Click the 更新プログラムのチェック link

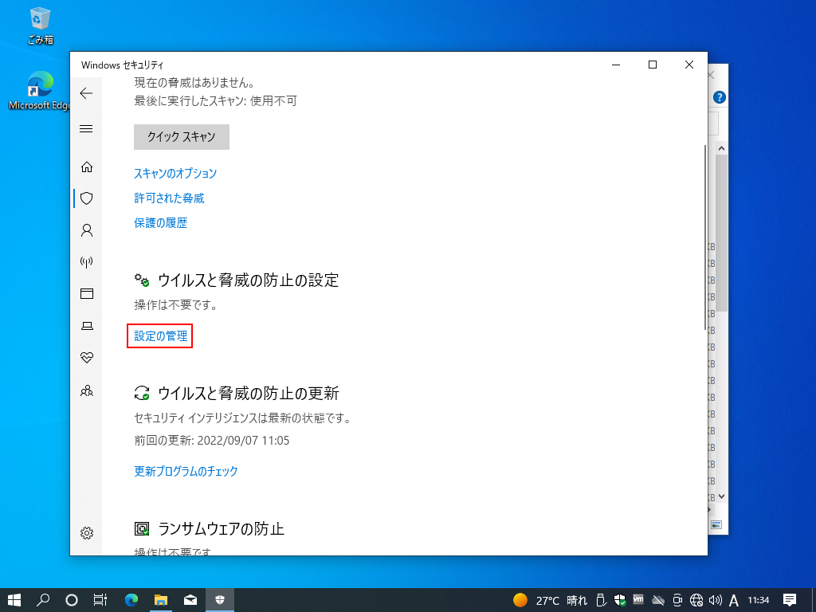pyautogui.click(x=186, y=471)
